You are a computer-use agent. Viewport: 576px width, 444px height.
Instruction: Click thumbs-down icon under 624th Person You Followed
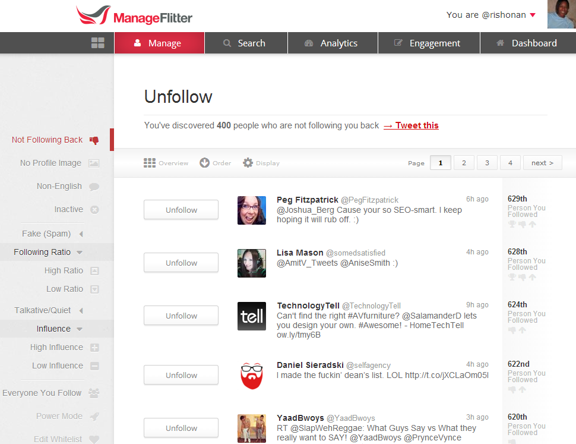[512, 330]
